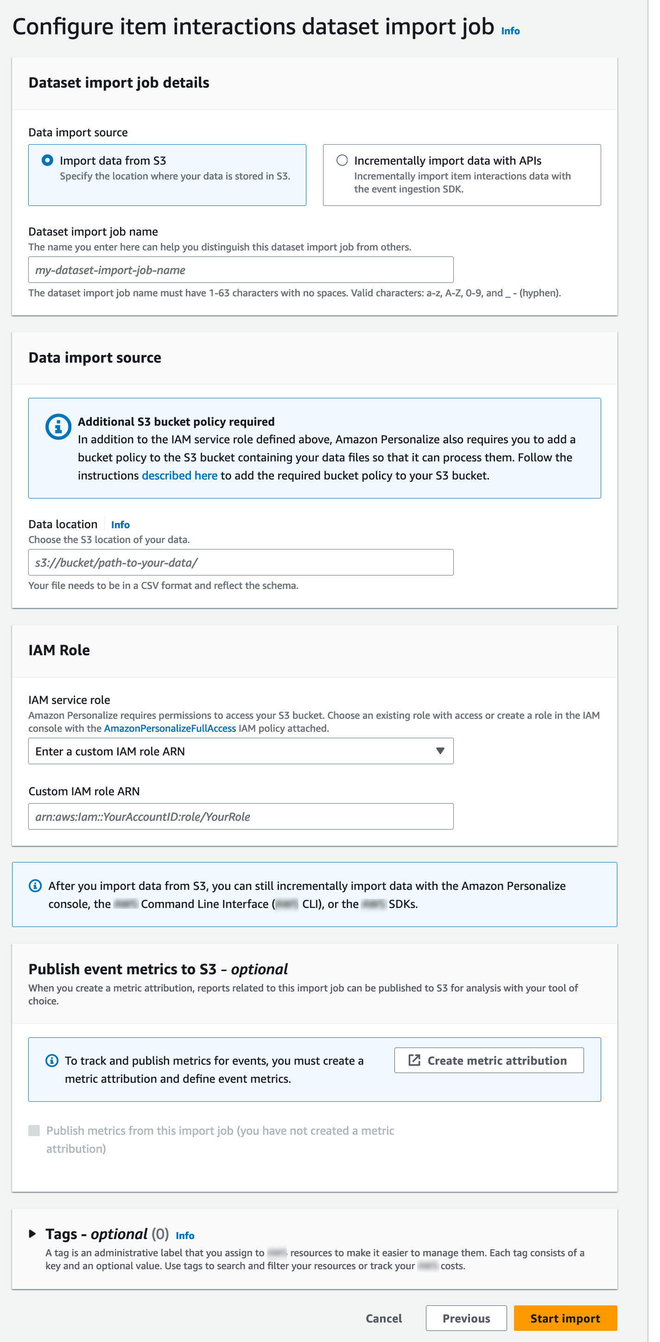
Task: Click the info icon in S3 bucket policy alert
Action: (58, 427)
